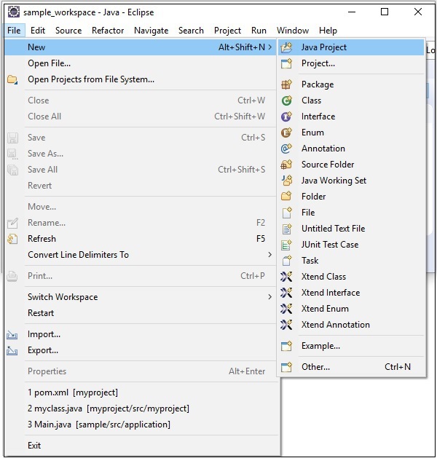Click the Java Project icon in submenu
The height and width of the screenshot is (458, 437).
pos(286,47)
